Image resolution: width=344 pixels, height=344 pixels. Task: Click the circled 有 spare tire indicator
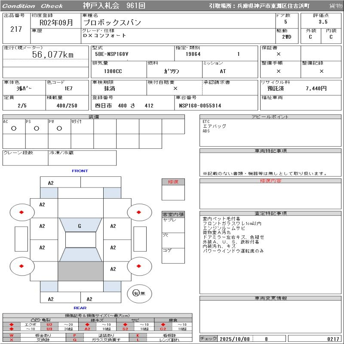point(136,293)
